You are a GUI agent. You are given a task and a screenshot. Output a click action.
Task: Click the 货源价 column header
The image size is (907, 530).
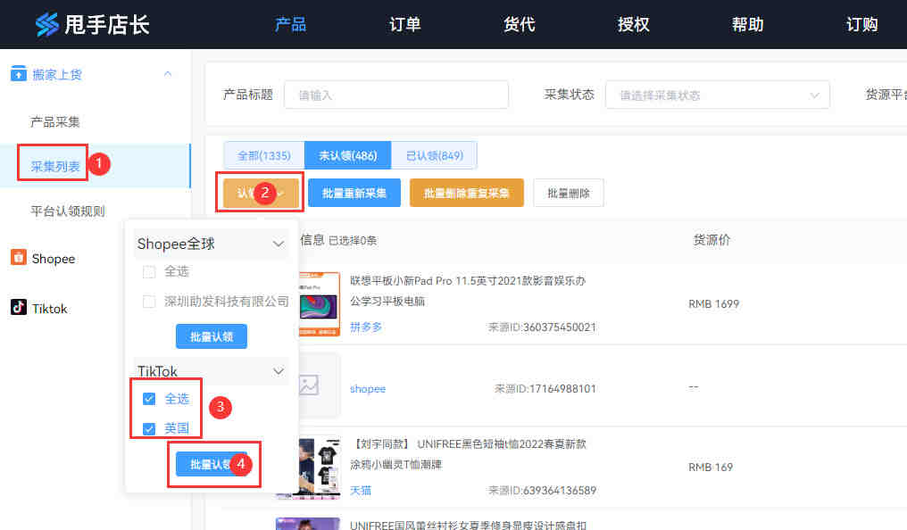pos(711,240)
